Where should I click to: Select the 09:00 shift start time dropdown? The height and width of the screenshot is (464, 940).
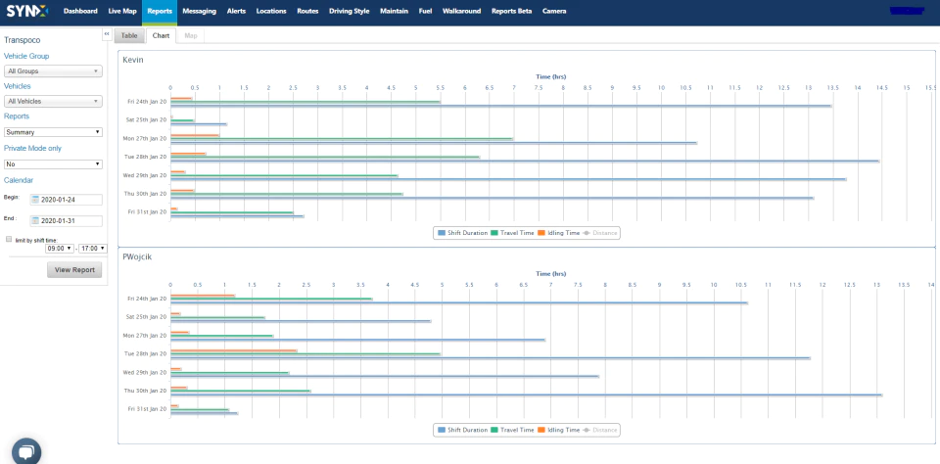pyautogui.click(x=60, y=249)
